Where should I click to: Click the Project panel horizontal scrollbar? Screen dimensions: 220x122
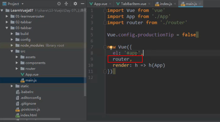pyautogui.click(x=30, y=119)
